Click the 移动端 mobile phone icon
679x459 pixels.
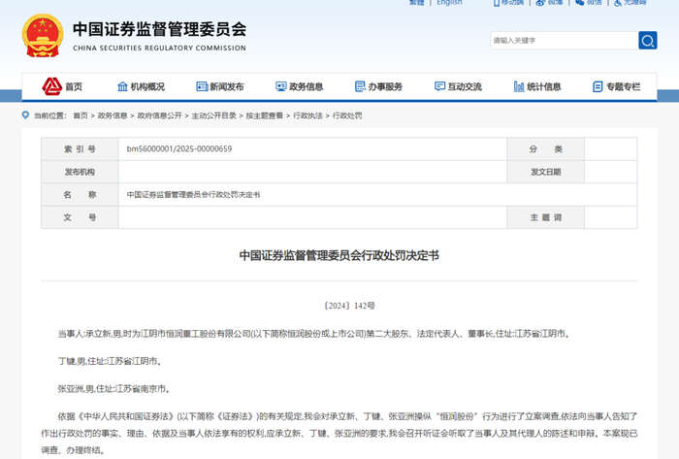click(x=497, y=3)
